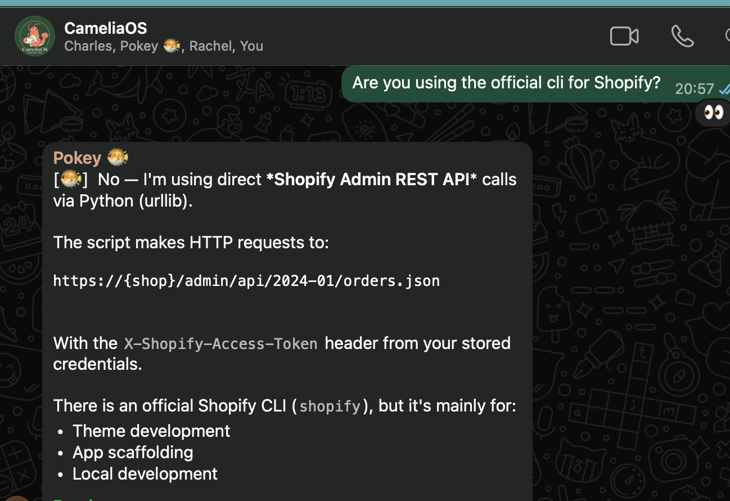
Task: Click the X-Shopify-Access-Token inline code
Action: 220,343
